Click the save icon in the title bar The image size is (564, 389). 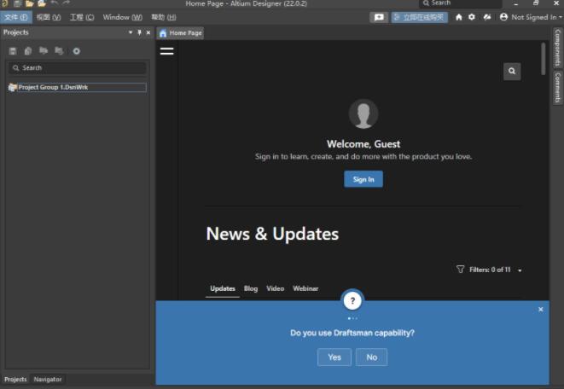pos(17,3)
